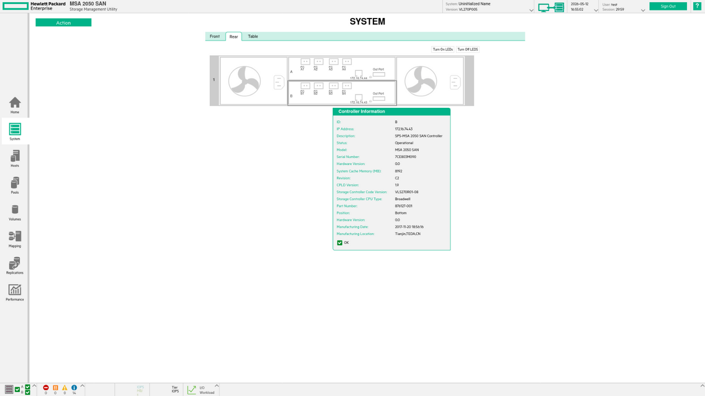Screen dimensions: 705x396
Task: Expand the event counts panel in footer
Action: point(82,386)
